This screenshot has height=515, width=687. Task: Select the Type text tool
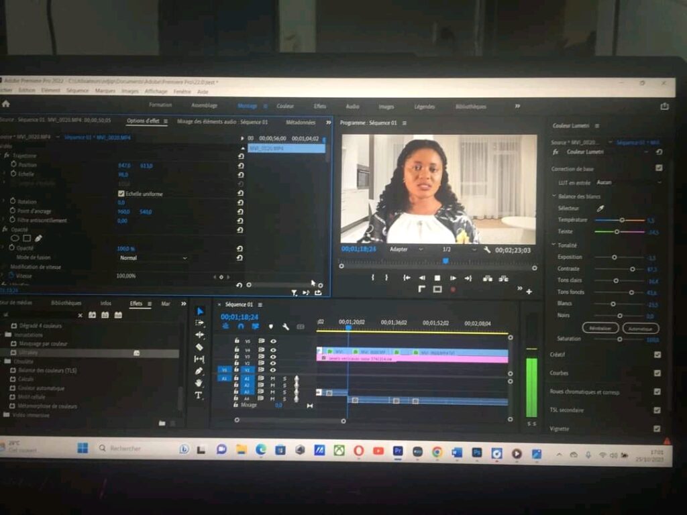[x=199, y=395]
